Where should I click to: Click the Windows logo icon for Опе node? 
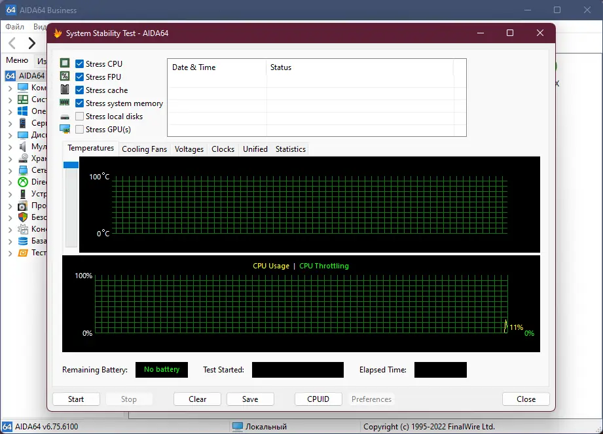pos(23,111)
